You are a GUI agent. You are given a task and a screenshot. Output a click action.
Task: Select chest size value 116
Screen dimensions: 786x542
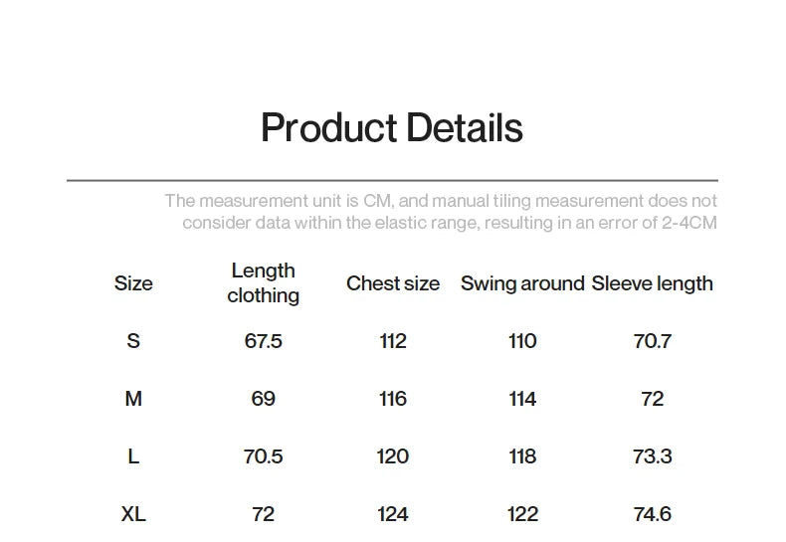pyautogui.click(x=392, y=399)
